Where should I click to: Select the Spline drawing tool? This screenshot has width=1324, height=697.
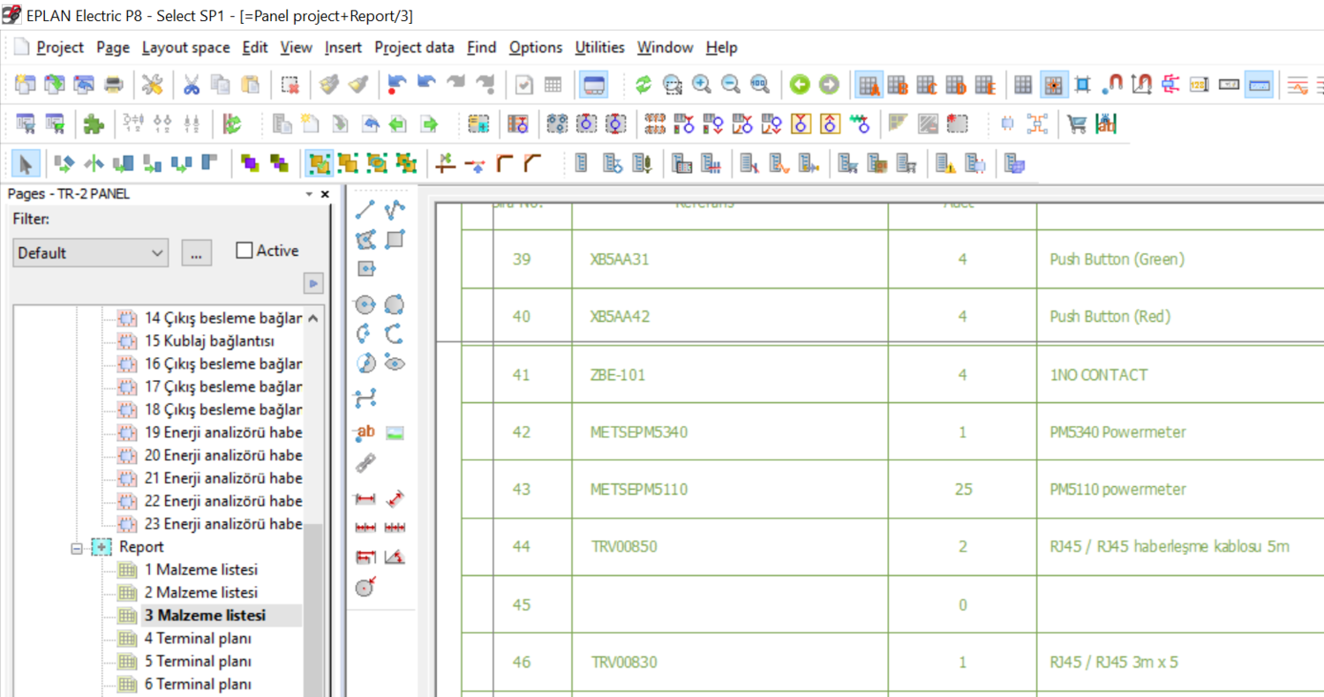click(x=365, y=399)
